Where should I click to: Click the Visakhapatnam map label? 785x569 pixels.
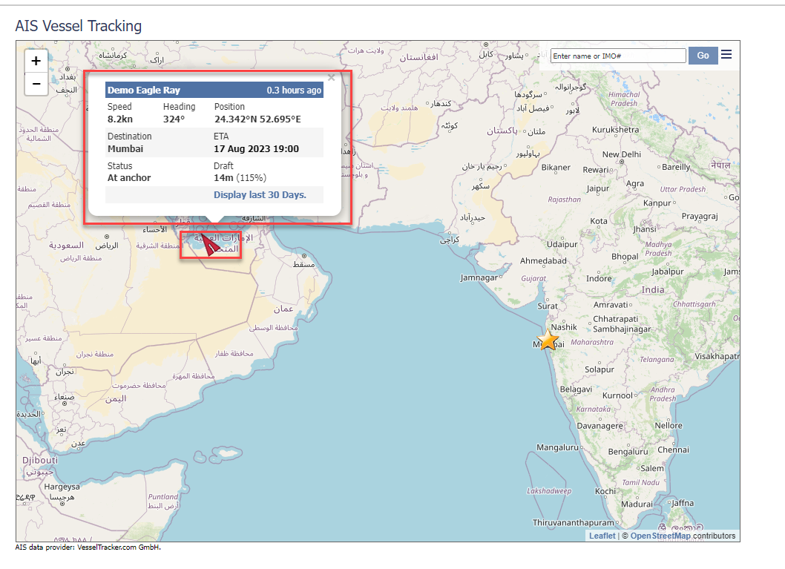[x=717, y=356]
